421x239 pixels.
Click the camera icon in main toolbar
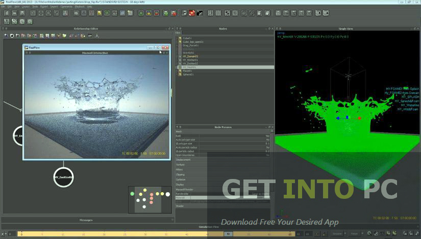115,13
